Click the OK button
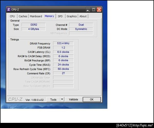This screenshot has width=154, height=128. coord(92,99)
